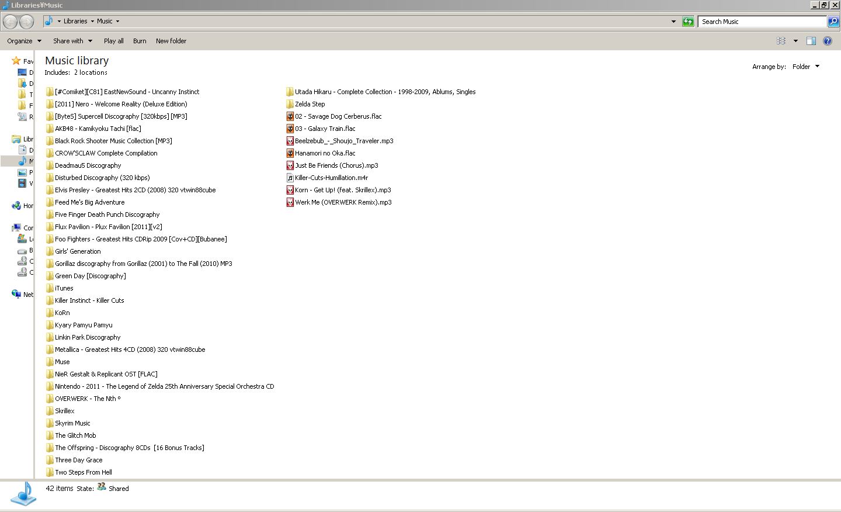The width and height of the screenshot is (841, 512).
Task: Select "The Glitch Mob" folder
Action: [x=71, y=435]
